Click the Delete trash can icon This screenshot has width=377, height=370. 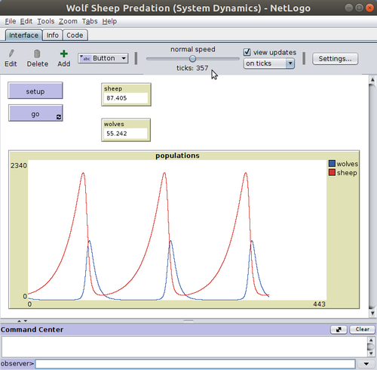37,54
